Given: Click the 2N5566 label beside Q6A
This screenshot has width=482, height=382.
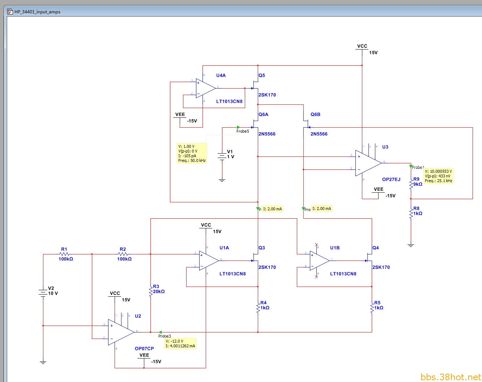Looking at the screenshot, I should coord(267,134).
